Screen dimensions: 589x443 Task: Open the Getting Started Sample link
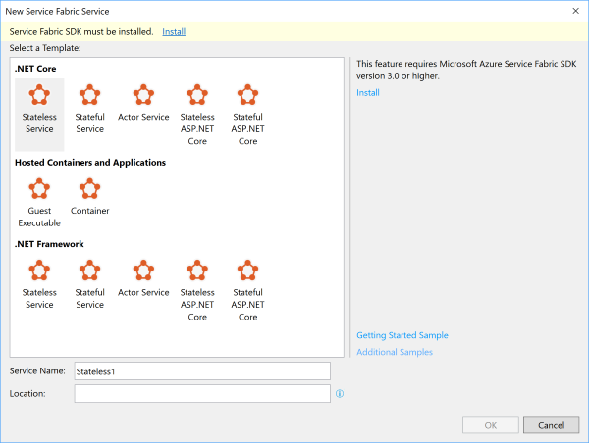pyautogui.click(x=402, y=335)
